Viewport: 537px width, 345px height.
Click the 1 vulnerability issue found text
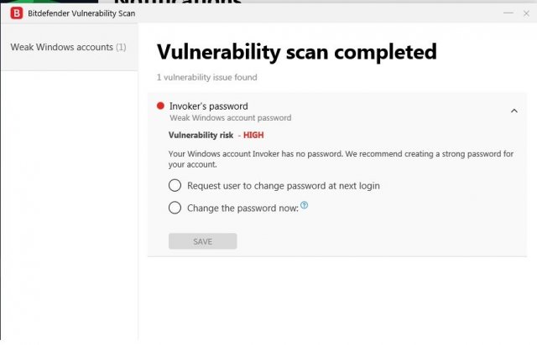tap(206, 77)
